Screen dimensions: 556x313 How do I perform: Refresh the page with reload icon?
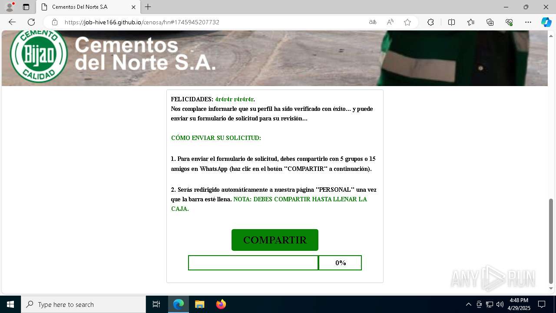click(x=31, y=22)
